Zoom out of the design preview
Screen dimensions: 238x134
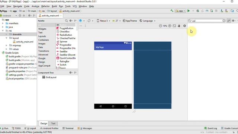(160, 26)
